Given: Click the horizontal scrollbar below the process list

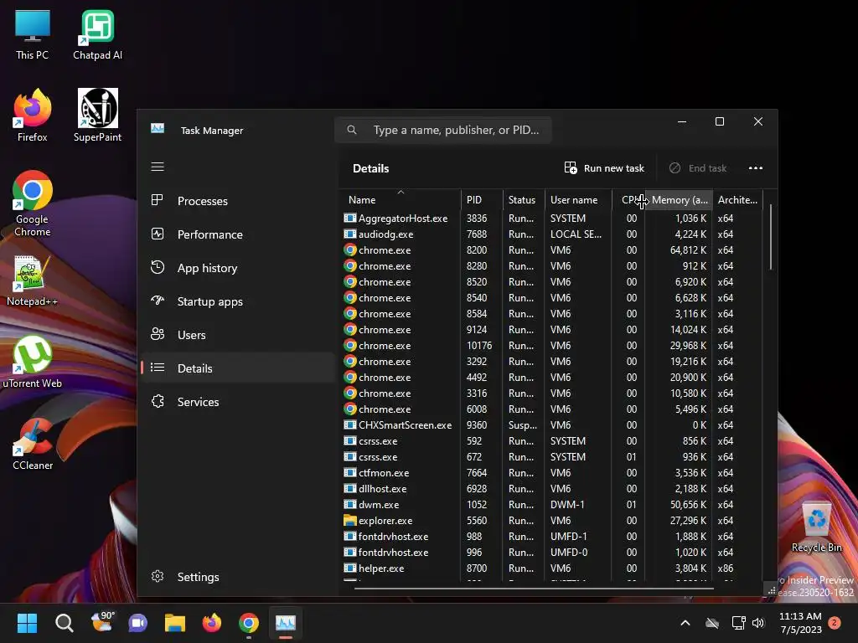Looking at the screenshot, I should pyautogui.click(x=534, y=589).
